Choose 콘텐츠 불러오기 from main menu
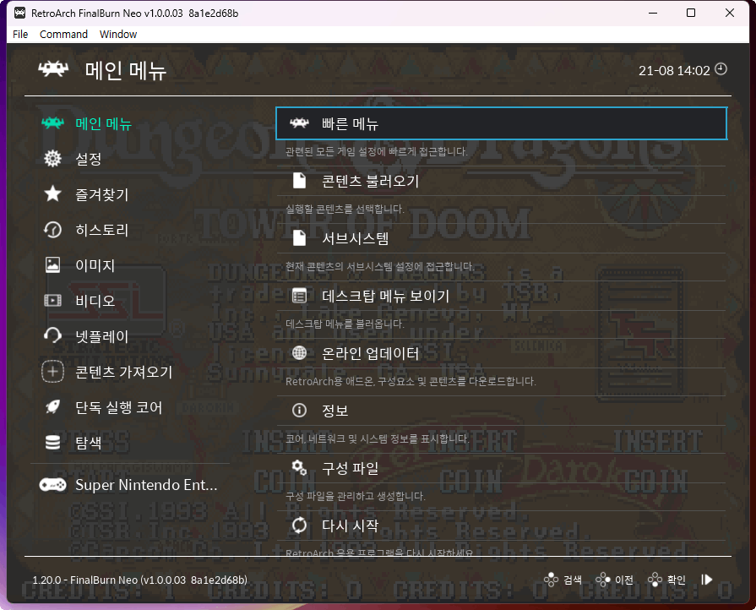Screen dimensions: 756x610 pos(502,182)
